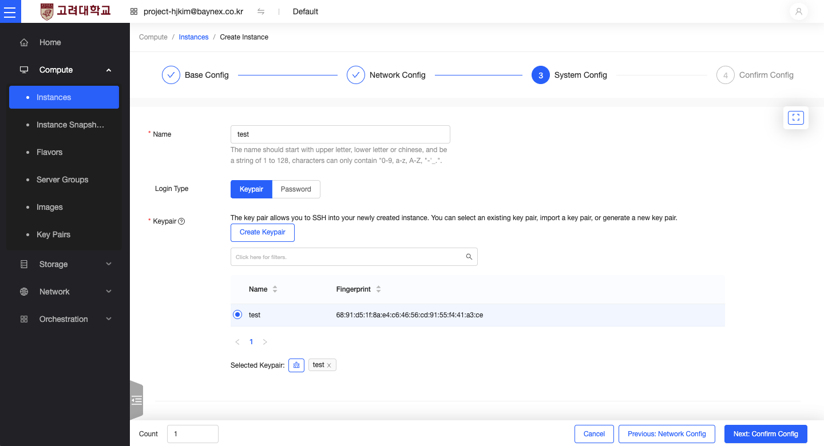Click the project name project-hjkim@baynex.co.kr
Image resolution: width=824 pixels, height=446 pixels.
click(193, 11)
